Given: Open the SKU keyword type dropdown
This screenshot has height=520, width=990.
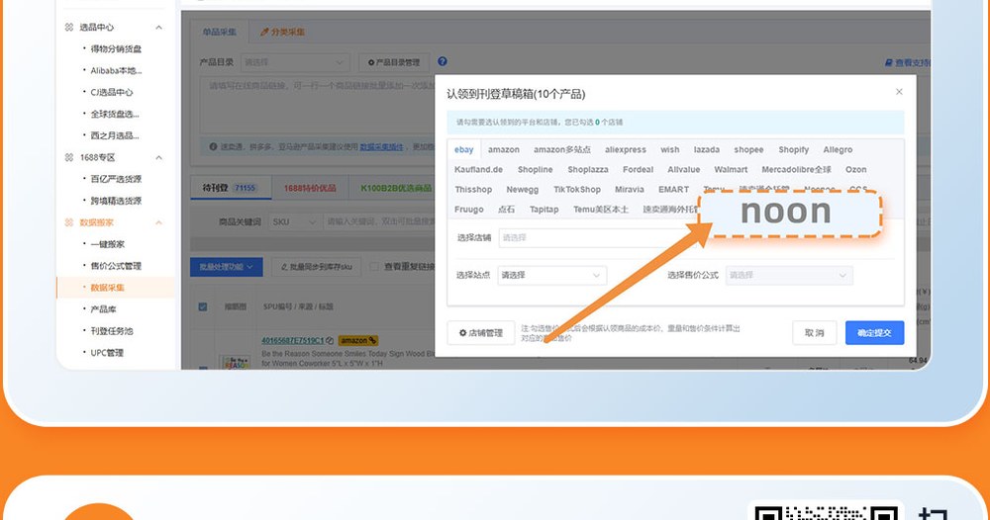Looking at the screenshot, I should pos(295,221).
